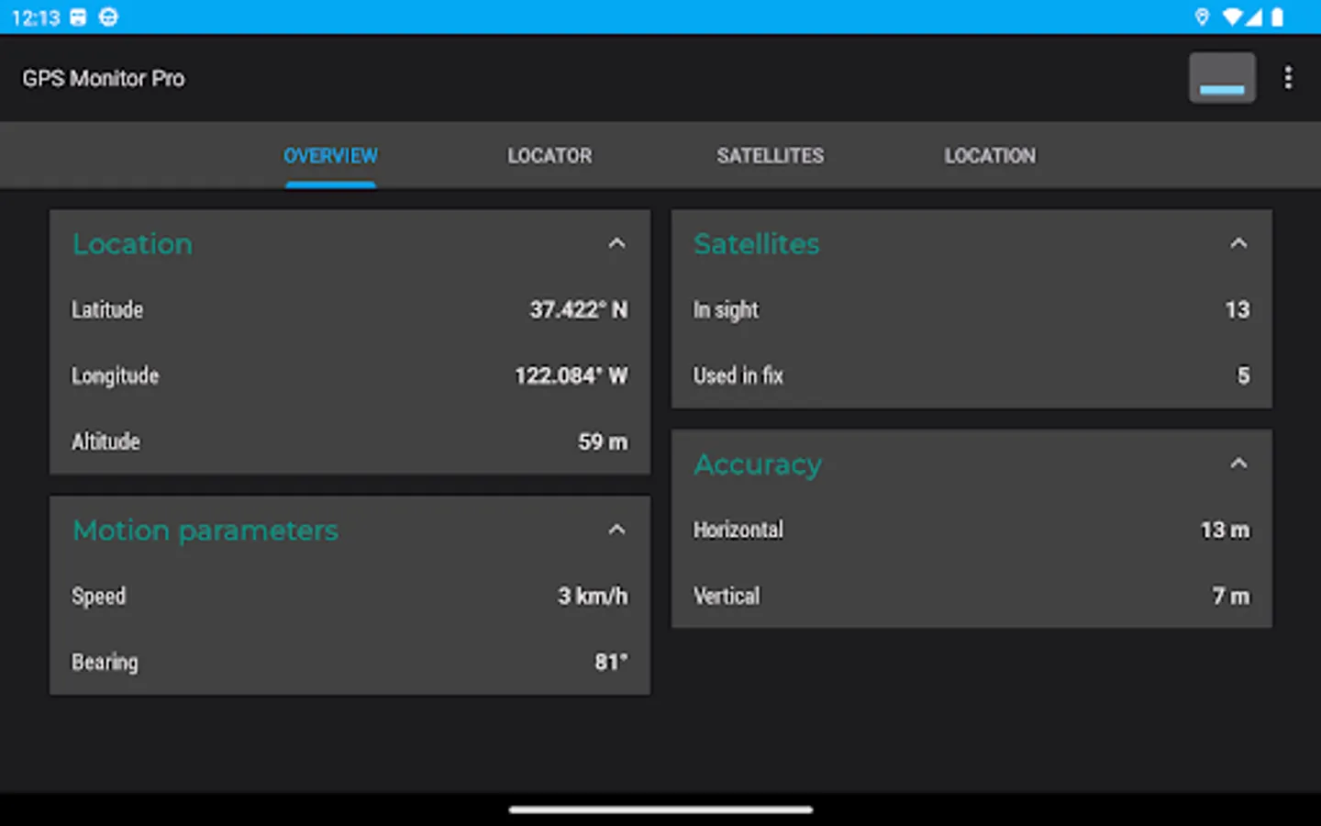Select vertical accuracy value 7 m
This screenshot has height=826, width=1321.
coord(1231,597)
